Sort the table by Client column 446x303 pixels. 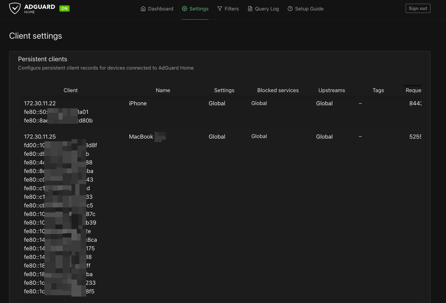[70, 91]
